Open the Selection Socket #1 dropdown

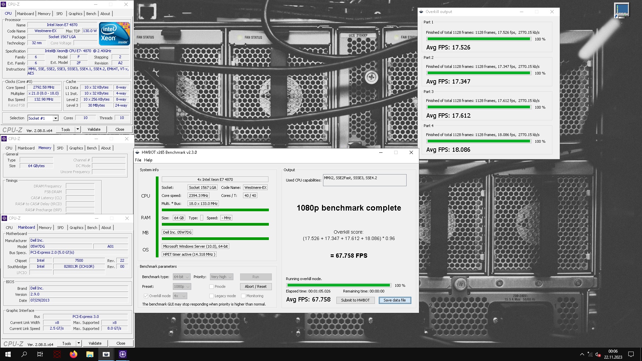click(43, 118)
